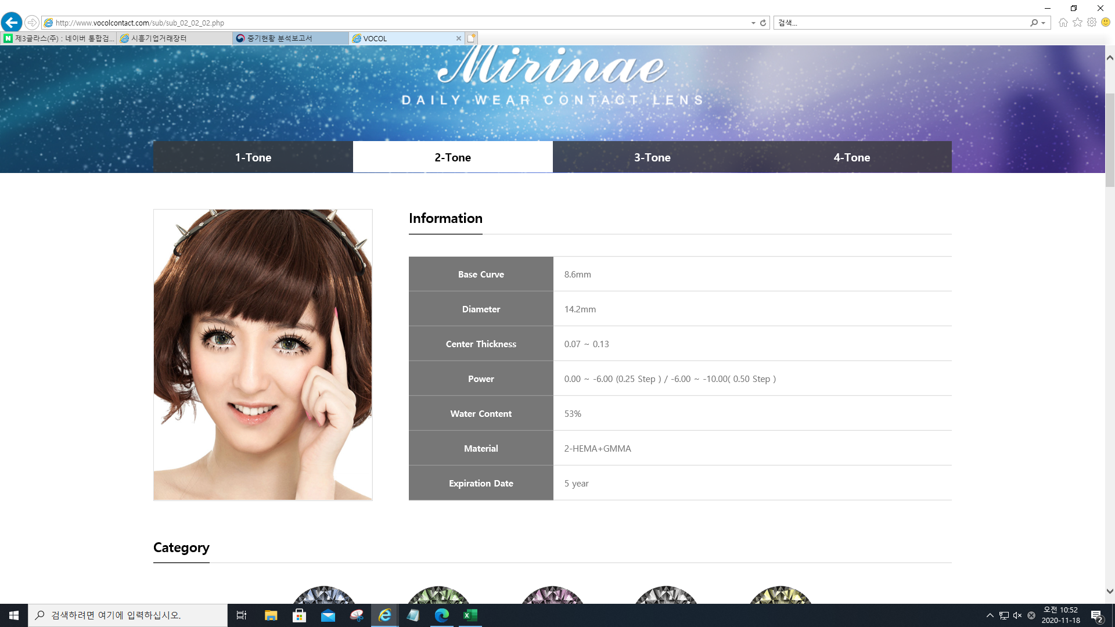The image size is (1115, 627).
Task: Click the 2-HEMA+GMMA value
Action: click(598, 449)
